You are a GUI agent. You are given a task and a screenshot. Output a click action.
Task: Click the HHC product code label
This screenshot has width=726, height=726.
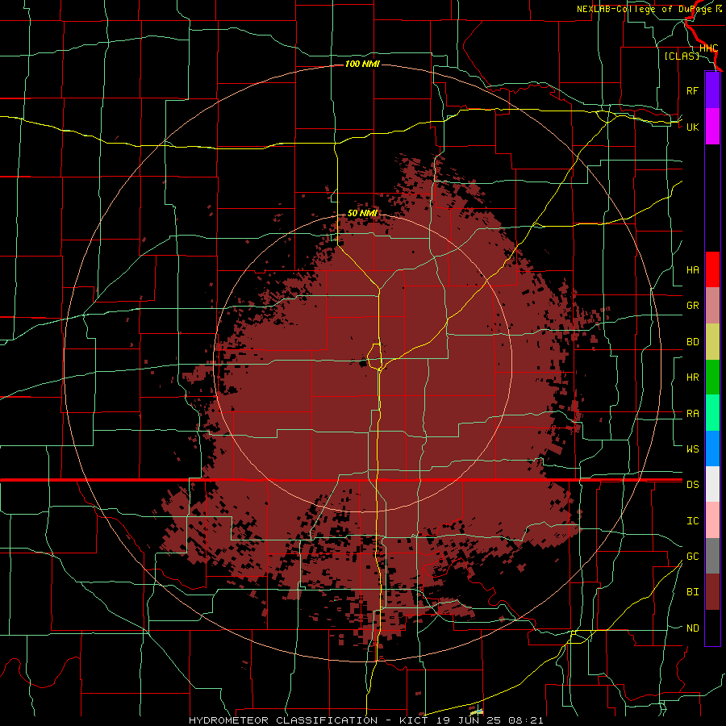pos(709,48)
